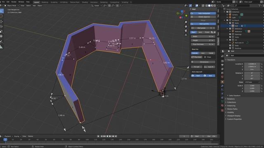Collapse the Transform panel

pyautogui.click(x=231, y=60)
